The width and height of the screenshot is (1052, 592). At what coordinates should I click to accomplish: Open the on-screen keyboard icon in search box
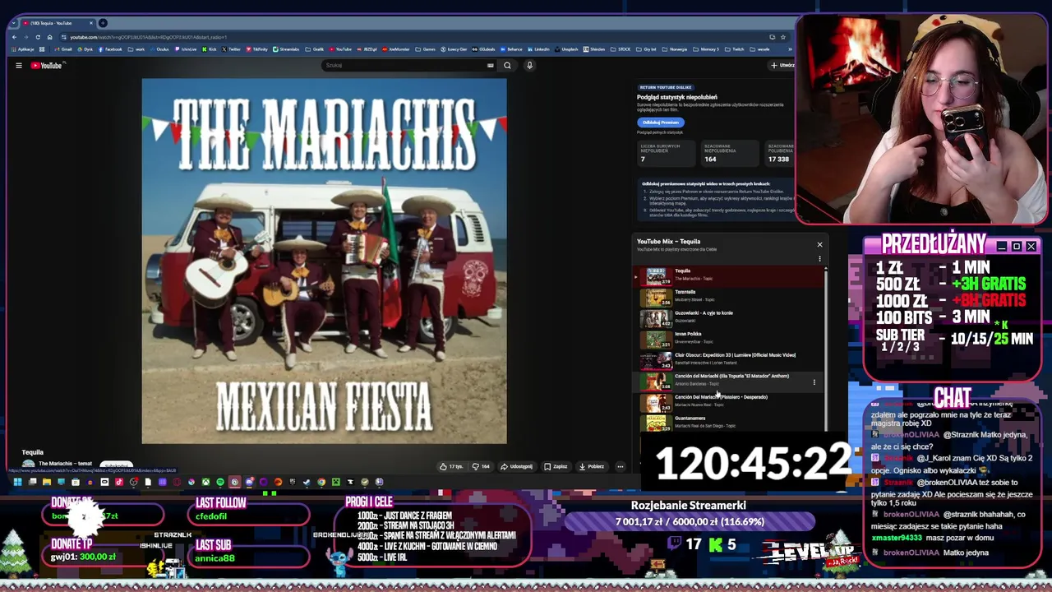[491, 66]
